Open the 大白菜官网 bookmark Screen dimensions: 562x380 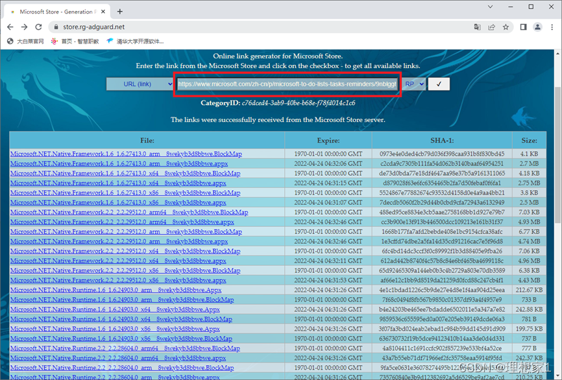pos(25,42)
